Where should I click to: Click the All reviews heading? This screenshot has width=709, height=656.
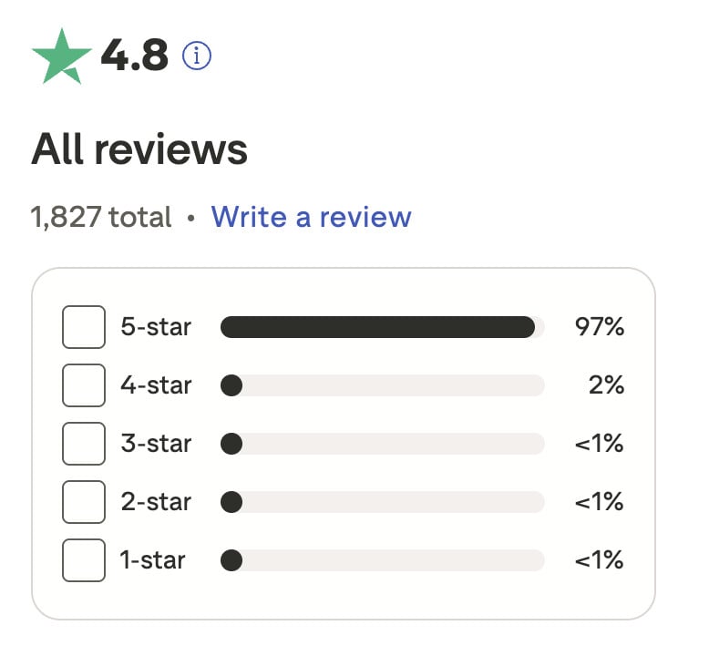click(x=139, y=150)
